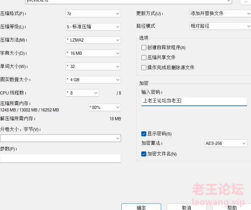Open the 单词大小 32 dropdown

pyautogui.click(x=93, y=66)
